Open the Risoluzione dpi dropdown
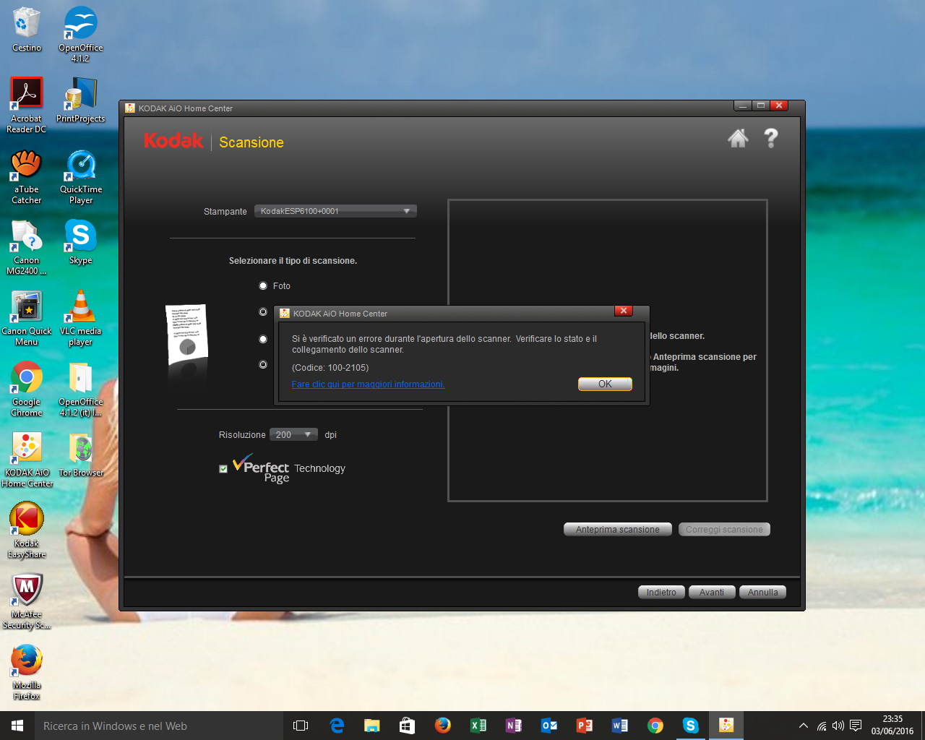 (x=293, y=434)
